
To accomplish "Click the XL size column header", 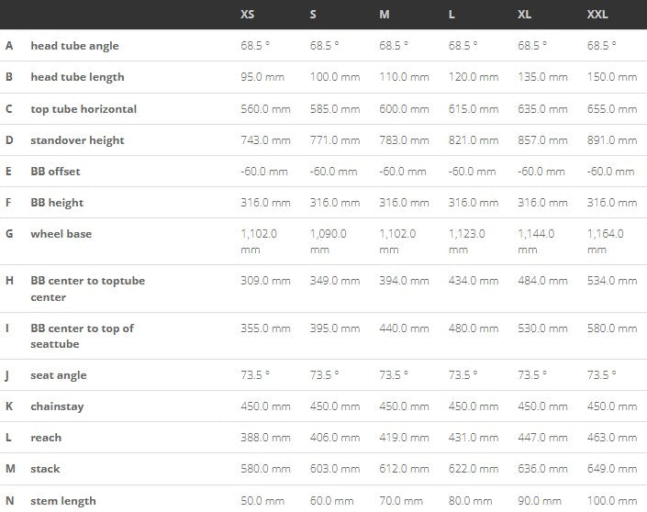I will point(525,16).
